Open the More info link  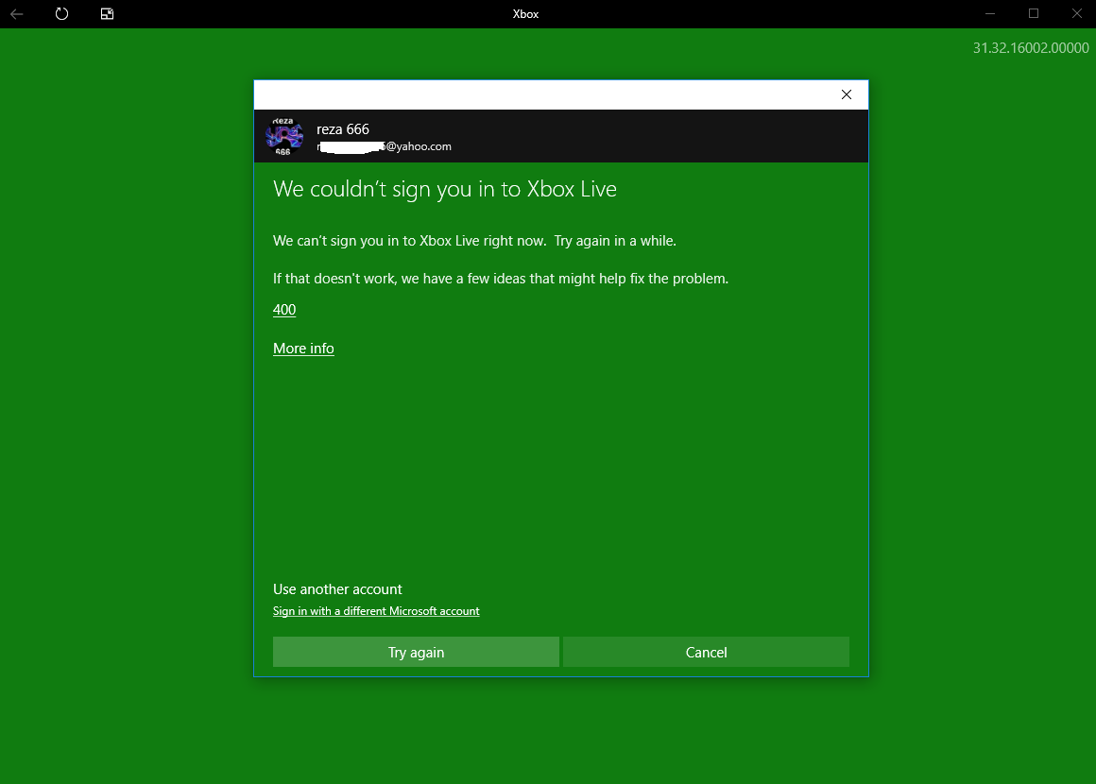[x=303, y=348]
